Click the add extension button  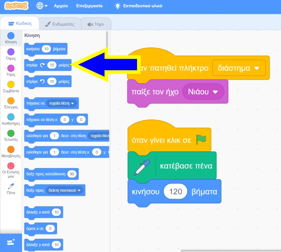11,242
